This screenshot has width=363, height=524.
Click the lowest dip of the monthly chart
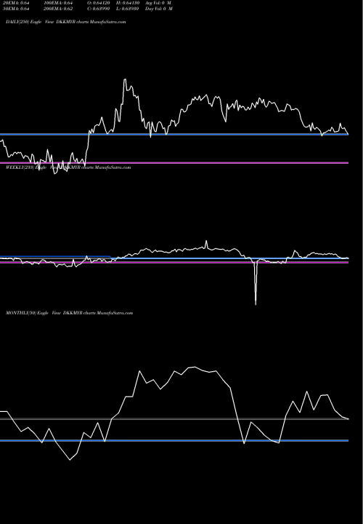[x=70, y=460]
